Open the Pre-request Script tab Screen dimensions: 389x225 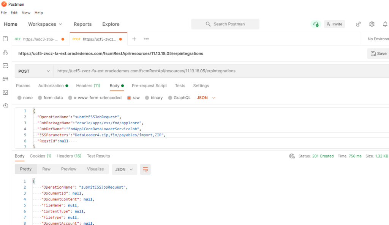149,86
